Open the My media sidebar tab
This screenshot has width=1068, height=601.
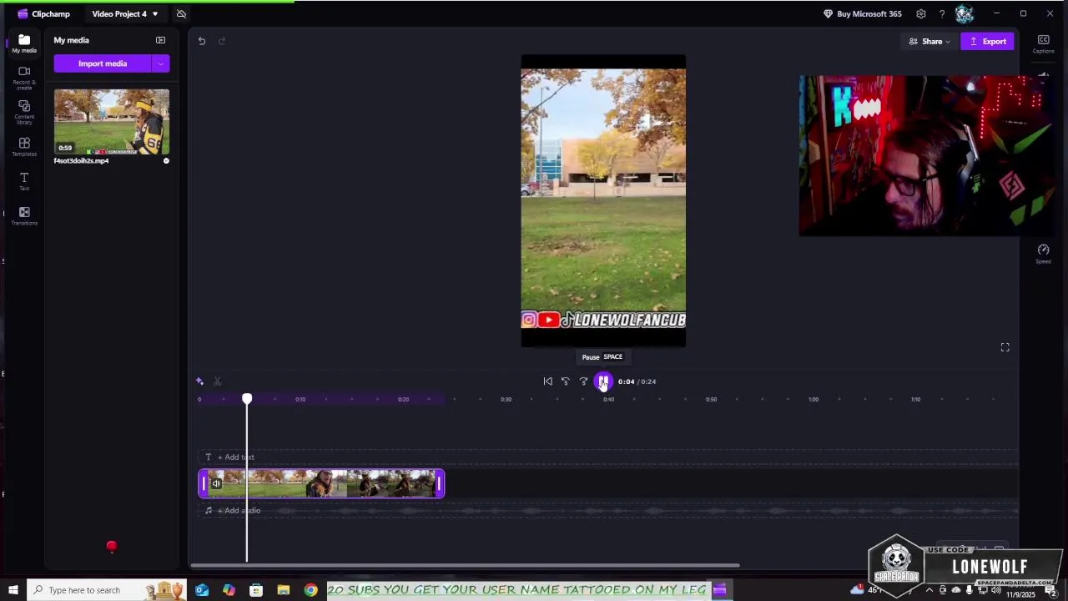tap(24, 43)
